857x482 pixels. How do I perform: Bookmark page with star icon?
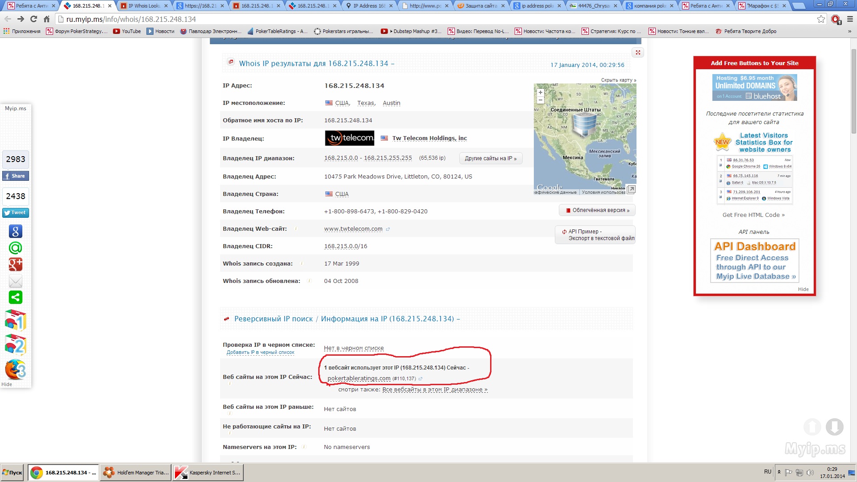[x=821, y=19]
